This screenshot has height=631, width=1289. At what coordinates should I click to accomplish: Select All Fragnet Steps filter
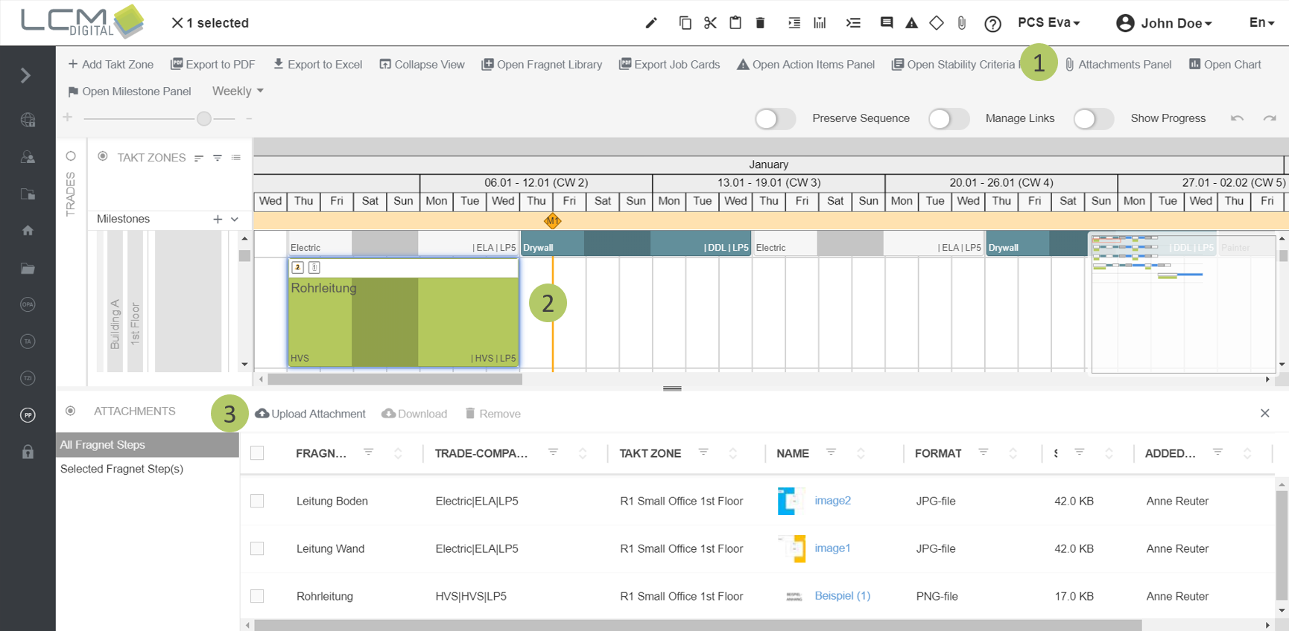[x=103, y=445]
